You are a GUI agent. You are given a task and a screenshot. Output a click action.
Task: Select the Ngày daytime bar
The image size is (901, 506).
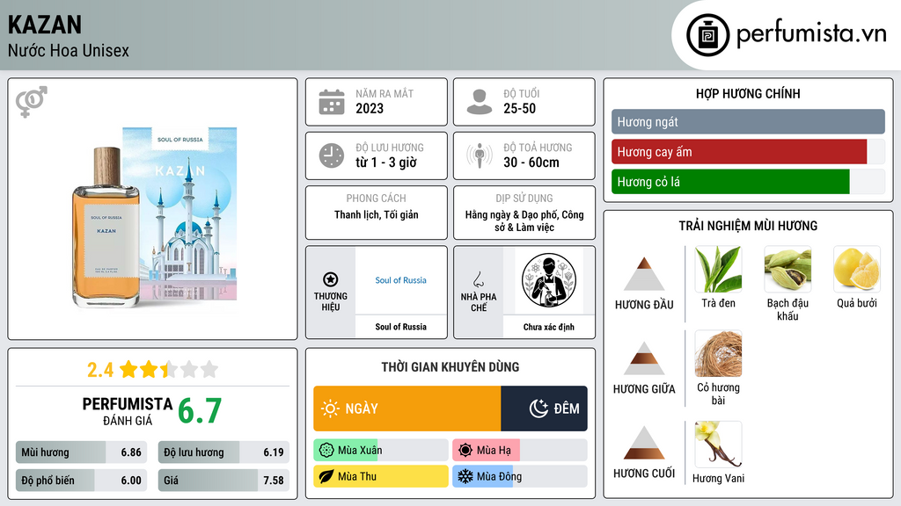[407, 408]
